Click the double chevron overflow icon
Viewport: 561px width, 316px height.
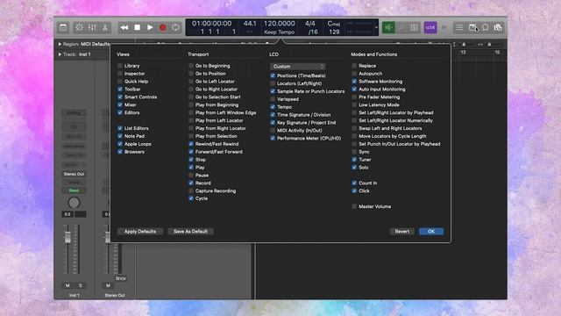pos(444,27)
